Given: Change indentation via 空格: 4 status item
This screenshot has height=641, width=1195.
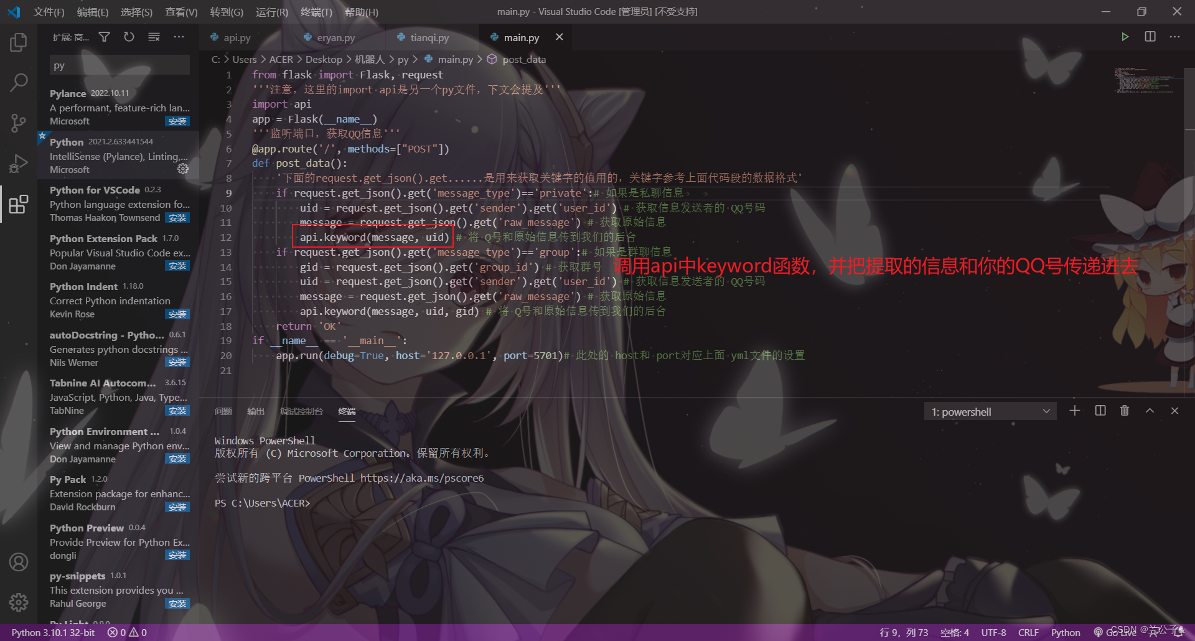Looking at the screenshot, I should [954, 632].
